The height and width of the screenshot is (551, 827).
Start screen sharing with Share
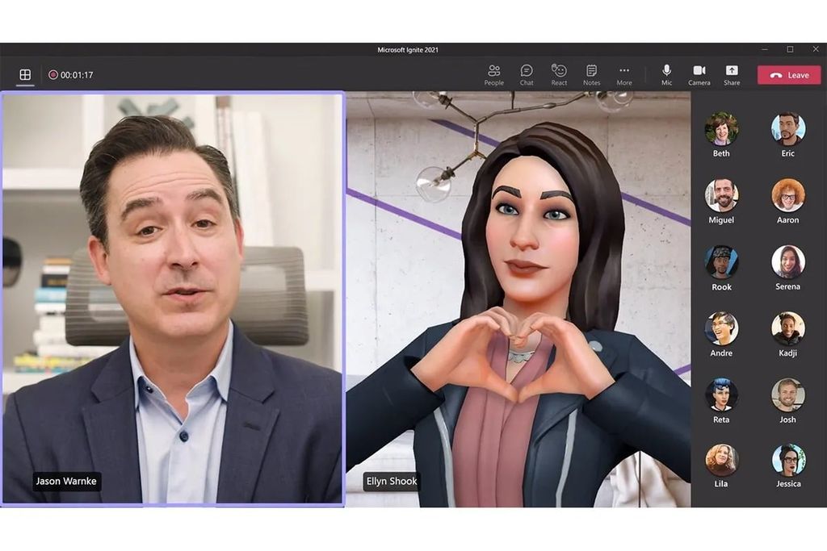point(732,74)
